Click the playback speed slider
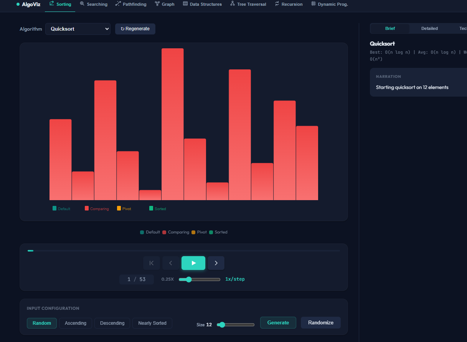The width and height of the screenshot is (467, 342). tap(200, 280)
